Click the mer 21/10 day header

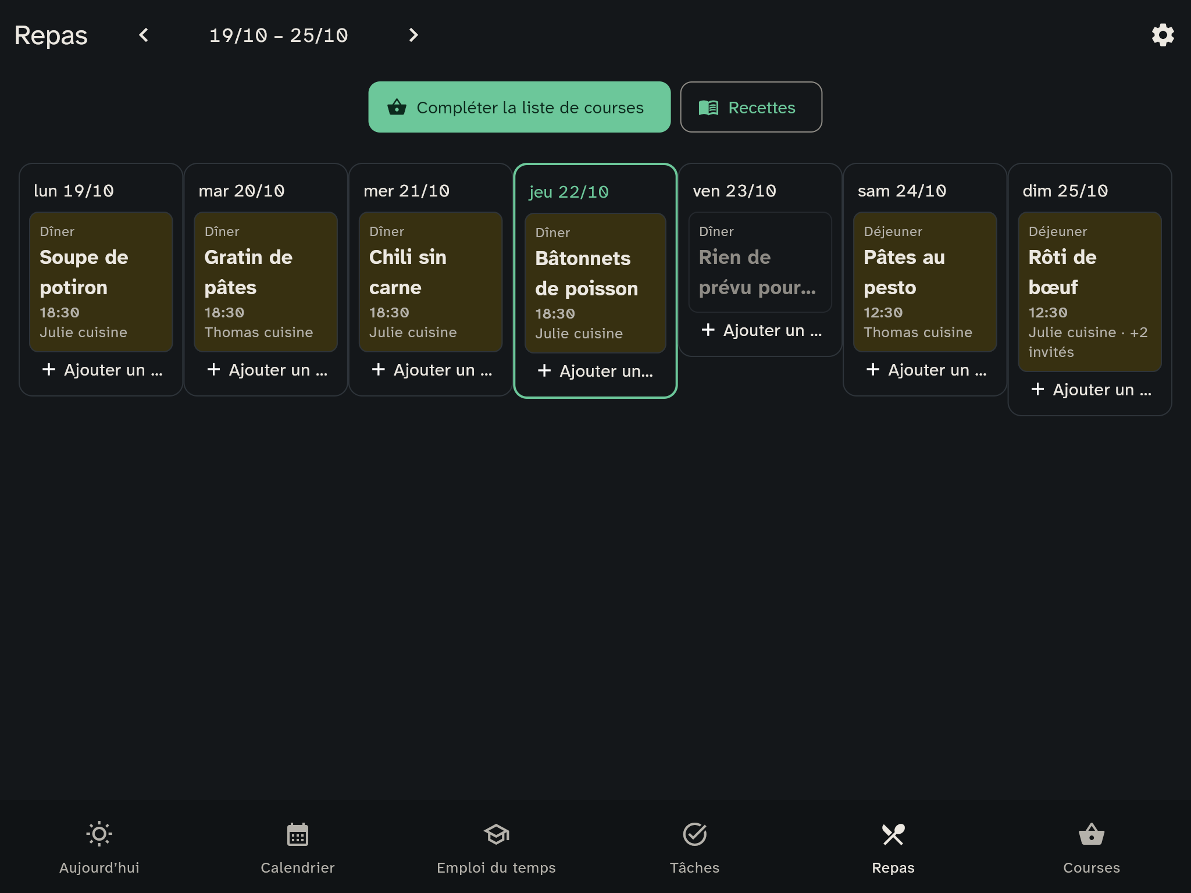(406, 191)
